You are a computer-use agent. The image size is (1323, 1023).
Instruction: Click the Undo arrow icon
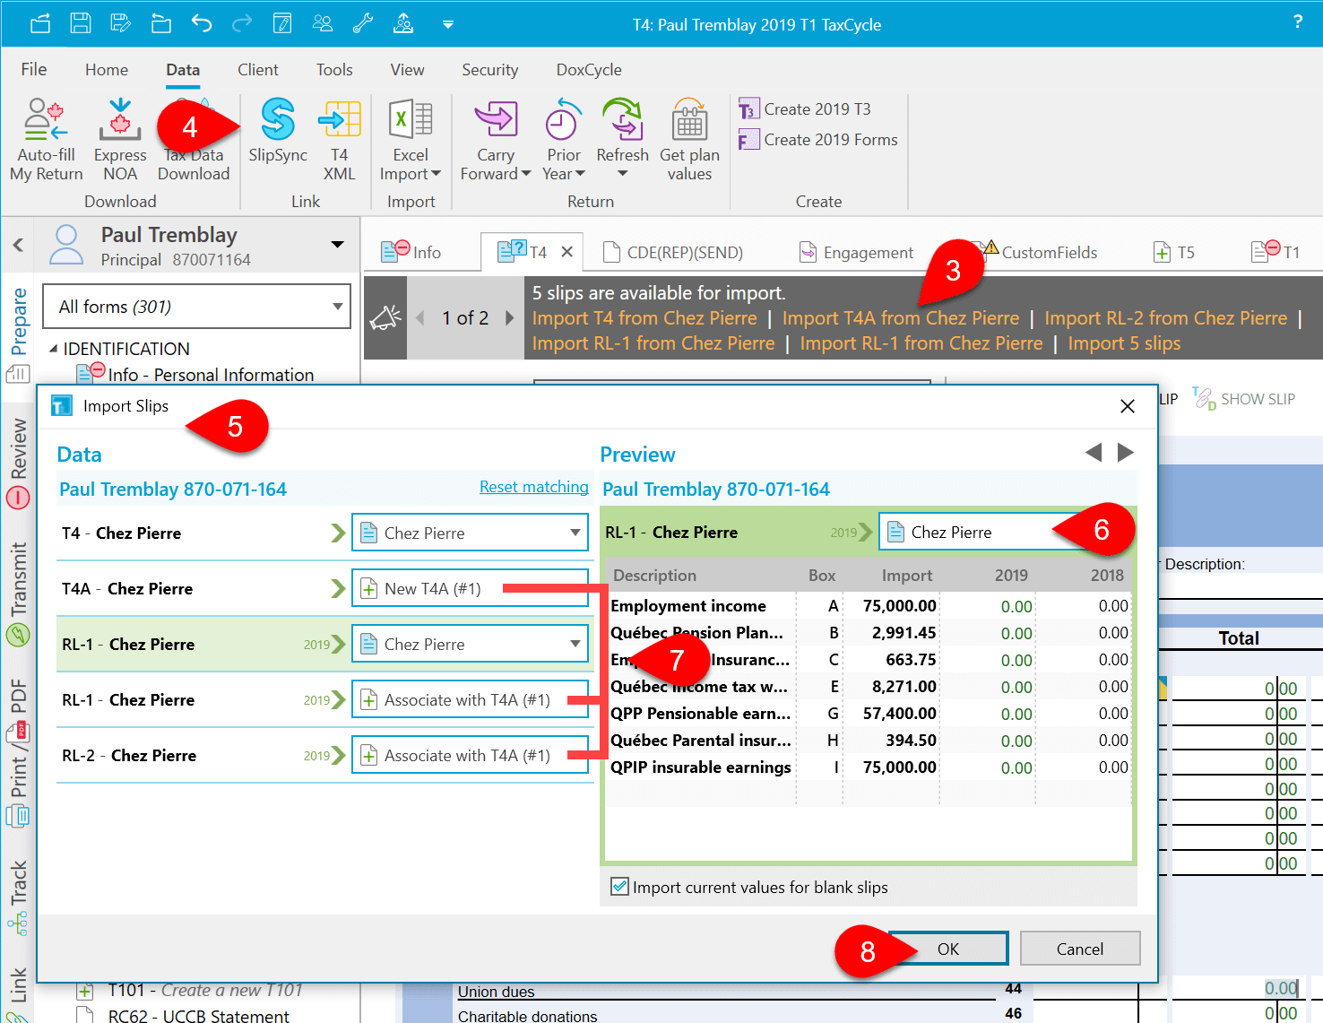201,24
